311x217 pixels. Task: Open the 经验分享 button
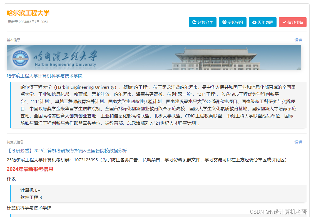click(203, 22)
